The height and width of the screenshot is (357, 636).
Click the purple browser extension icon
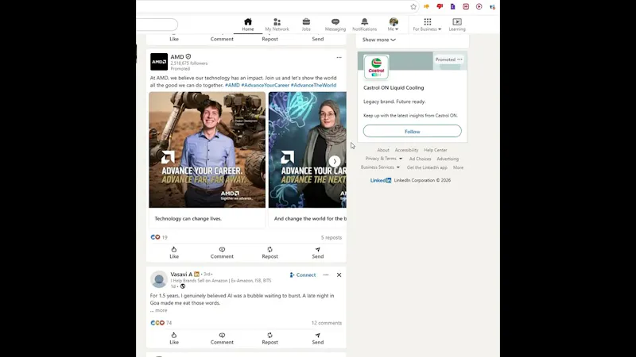click(452, 6)
